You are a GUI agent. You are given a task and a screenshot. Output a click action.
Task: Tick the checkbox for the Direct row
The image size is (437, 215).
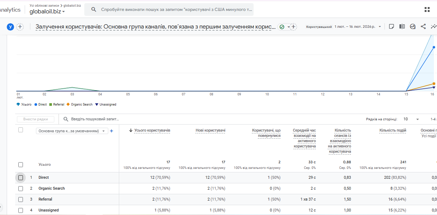coord(20,178)
